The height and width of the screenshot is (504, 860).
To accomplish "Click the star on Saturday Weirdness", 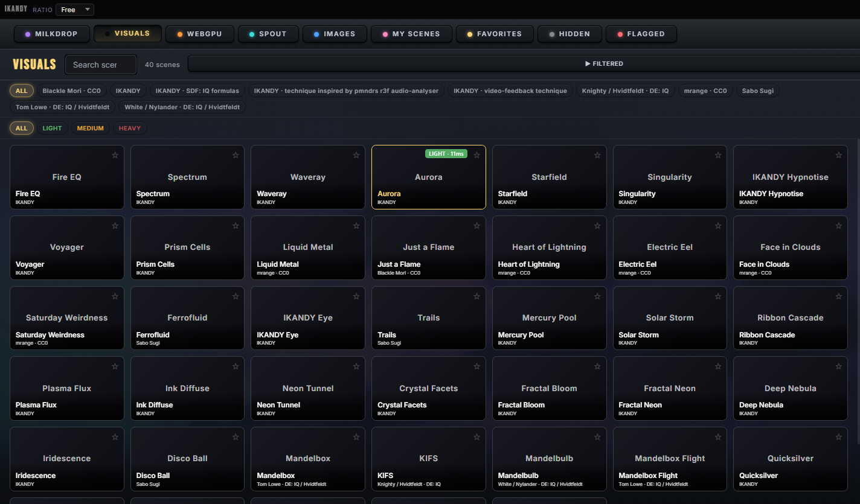I will 115,296.
